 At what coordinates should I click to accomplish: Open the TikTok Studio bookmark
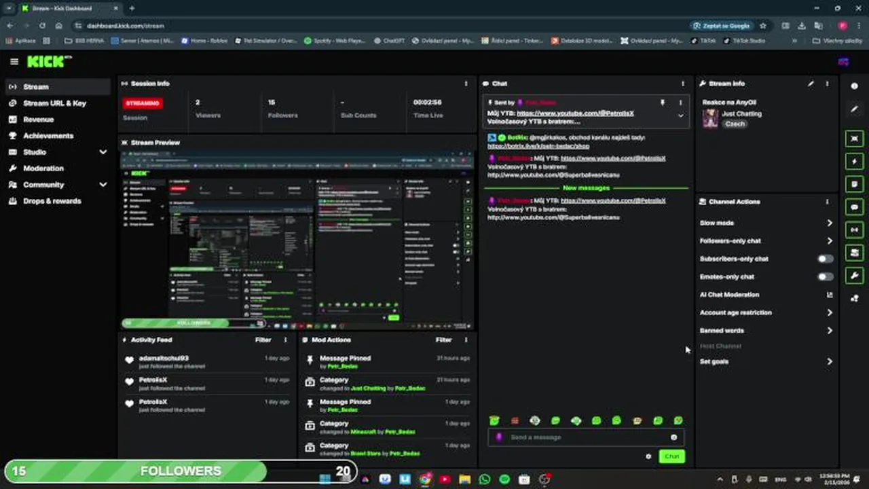click(x=743, y=41)
